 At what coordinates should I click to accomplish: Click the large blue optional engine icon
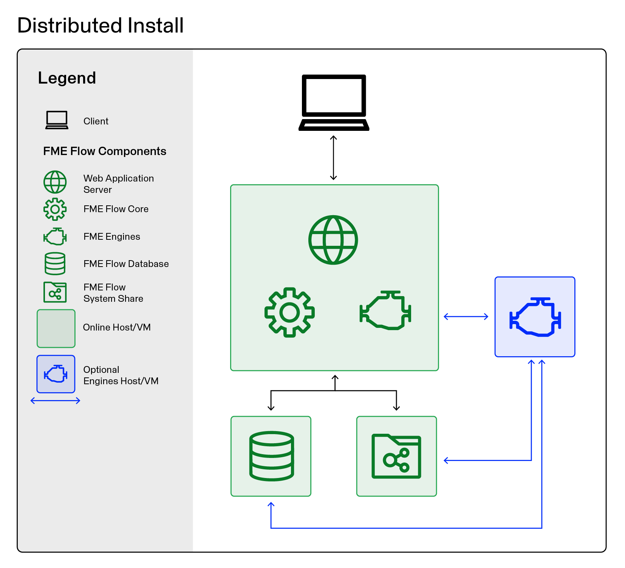tap(535, 317)
